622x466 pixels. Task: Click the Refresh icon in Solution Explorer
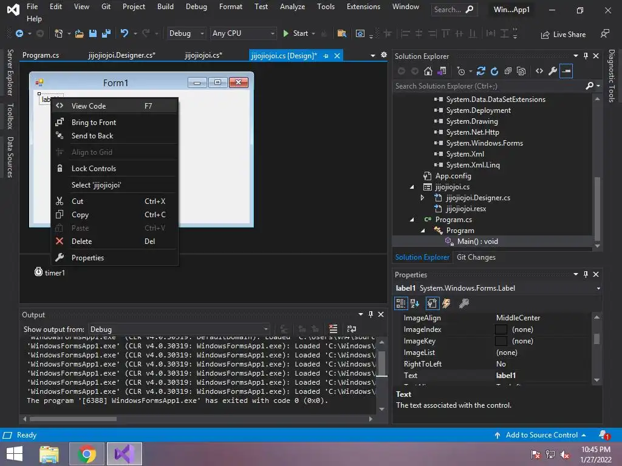pos(494,72)
